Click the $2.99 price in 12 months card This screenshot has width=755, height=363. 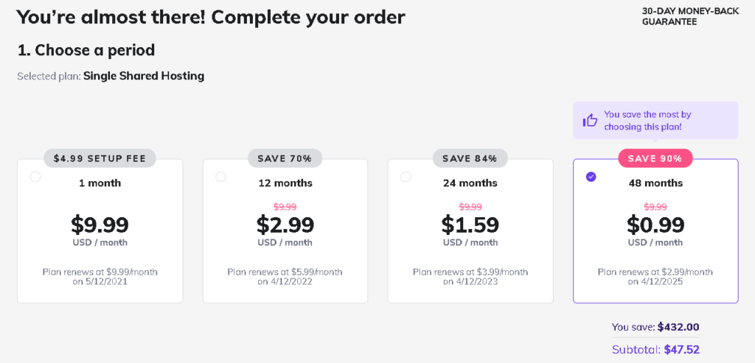tap(285, 225)
